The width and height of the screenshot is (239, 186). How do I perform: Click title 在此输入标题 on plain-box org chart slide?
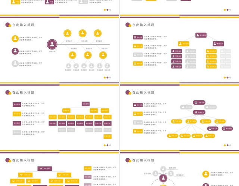tap(23, 93)
